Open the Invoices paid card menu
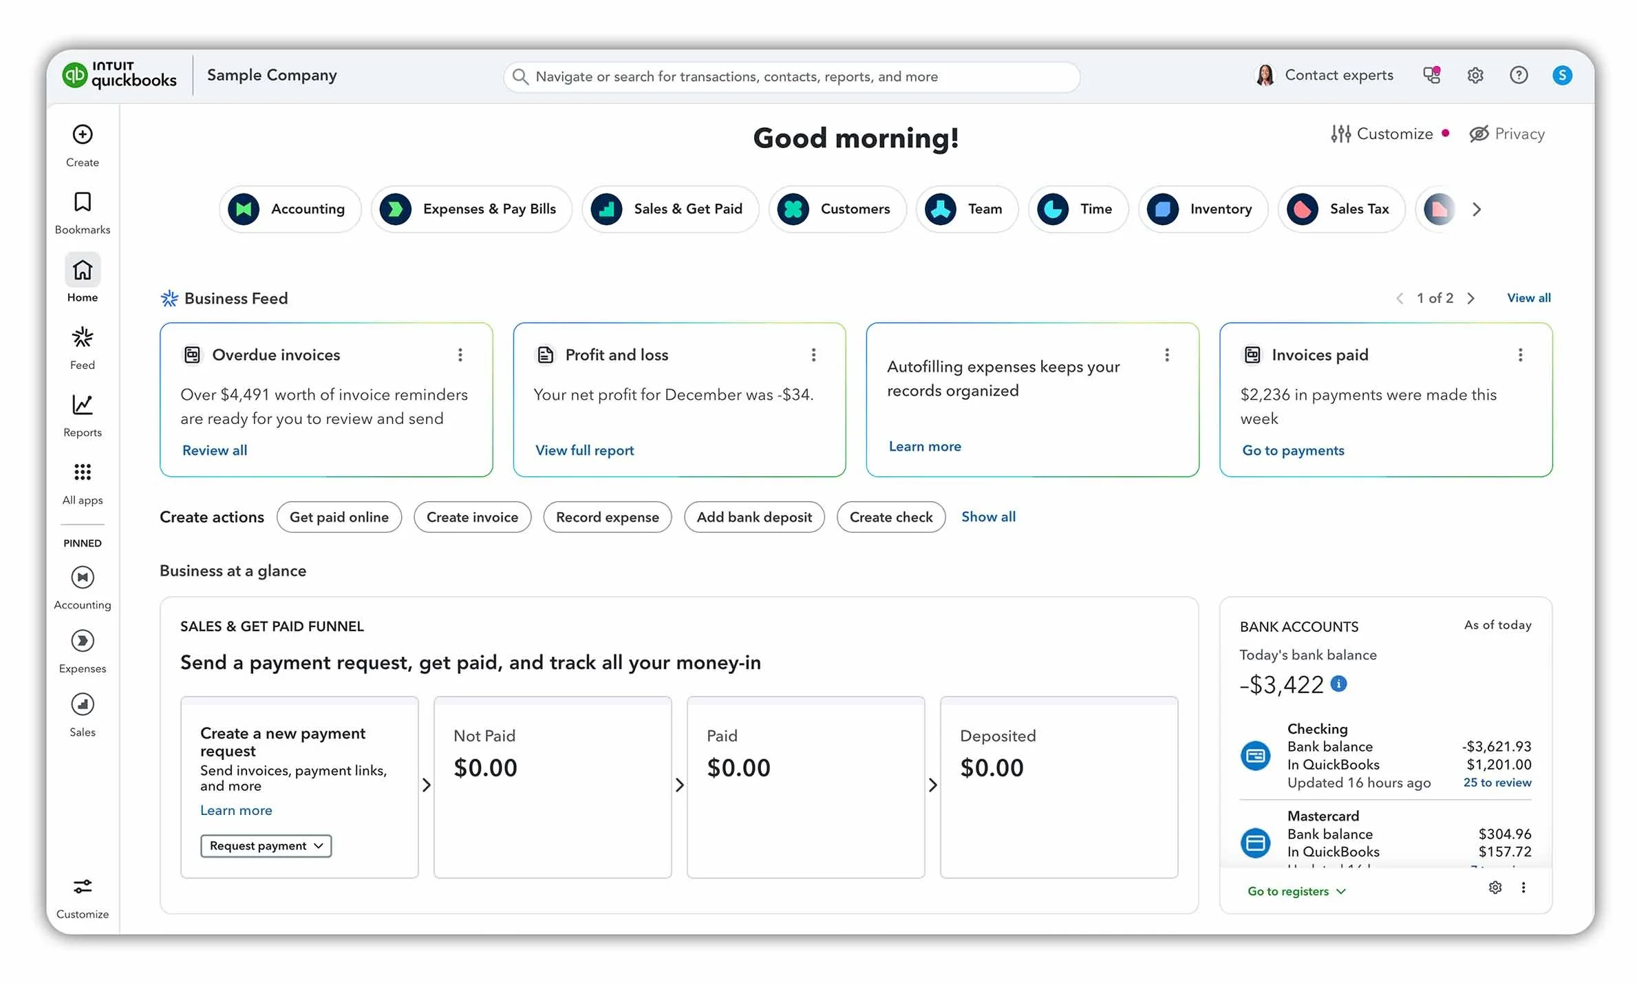Image resolution: width=1637 pixels, height=985 pixels. point(1521,354)
